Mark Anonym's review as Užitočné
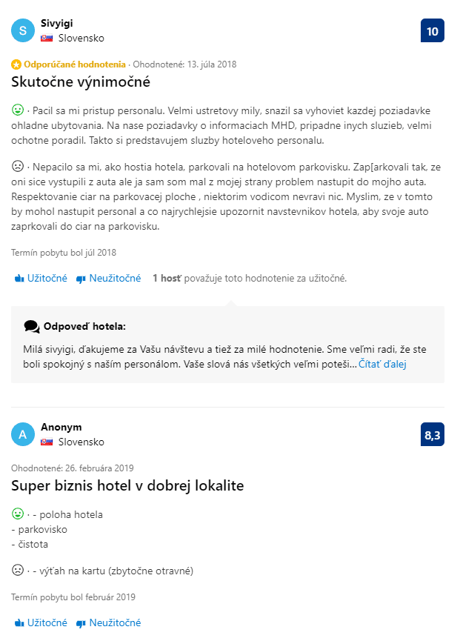The width and height of the screenshot is (460, 641). [41, 623]
